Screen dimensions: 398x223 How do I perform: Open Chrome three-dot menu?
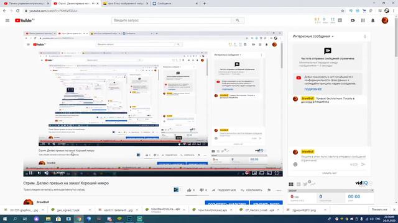pyautogui.click(x=394, y=11)
